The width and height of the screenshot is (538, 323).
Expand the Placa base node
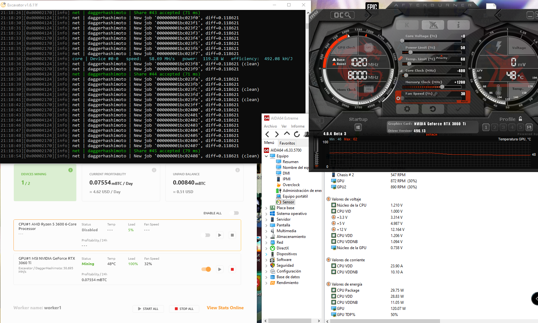point(266,208)
